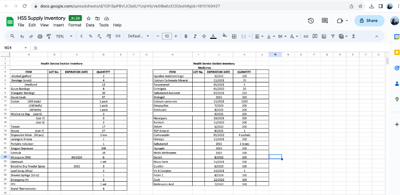The image size is (400, 195).
Task: Open the 123 more formats menu
Action: point(117,36)
